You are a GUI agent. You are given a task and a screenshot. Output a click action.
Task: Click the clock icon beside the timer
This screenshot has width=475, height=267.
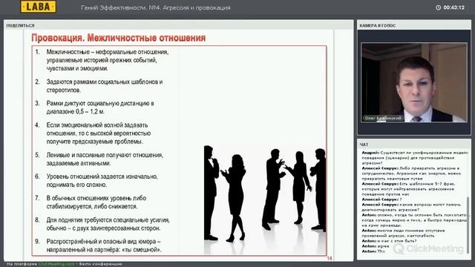click(x=438, y=7)
